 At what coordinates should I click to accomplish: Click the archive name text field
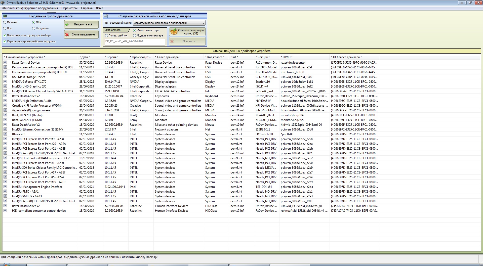click(135, 42)
